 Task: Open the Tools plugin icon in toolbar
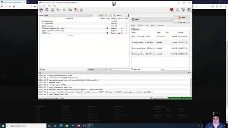pos(76,10)
